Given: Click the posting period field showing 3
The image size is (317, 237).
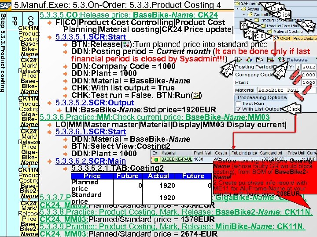Looking at the screenshot, I should coord(298,67).
